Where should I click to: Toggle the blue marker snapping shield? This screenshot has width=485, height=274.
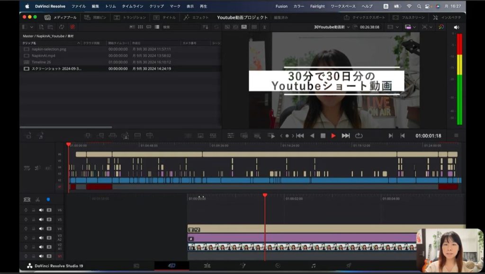pyautogui.click(x=48, y=200)
